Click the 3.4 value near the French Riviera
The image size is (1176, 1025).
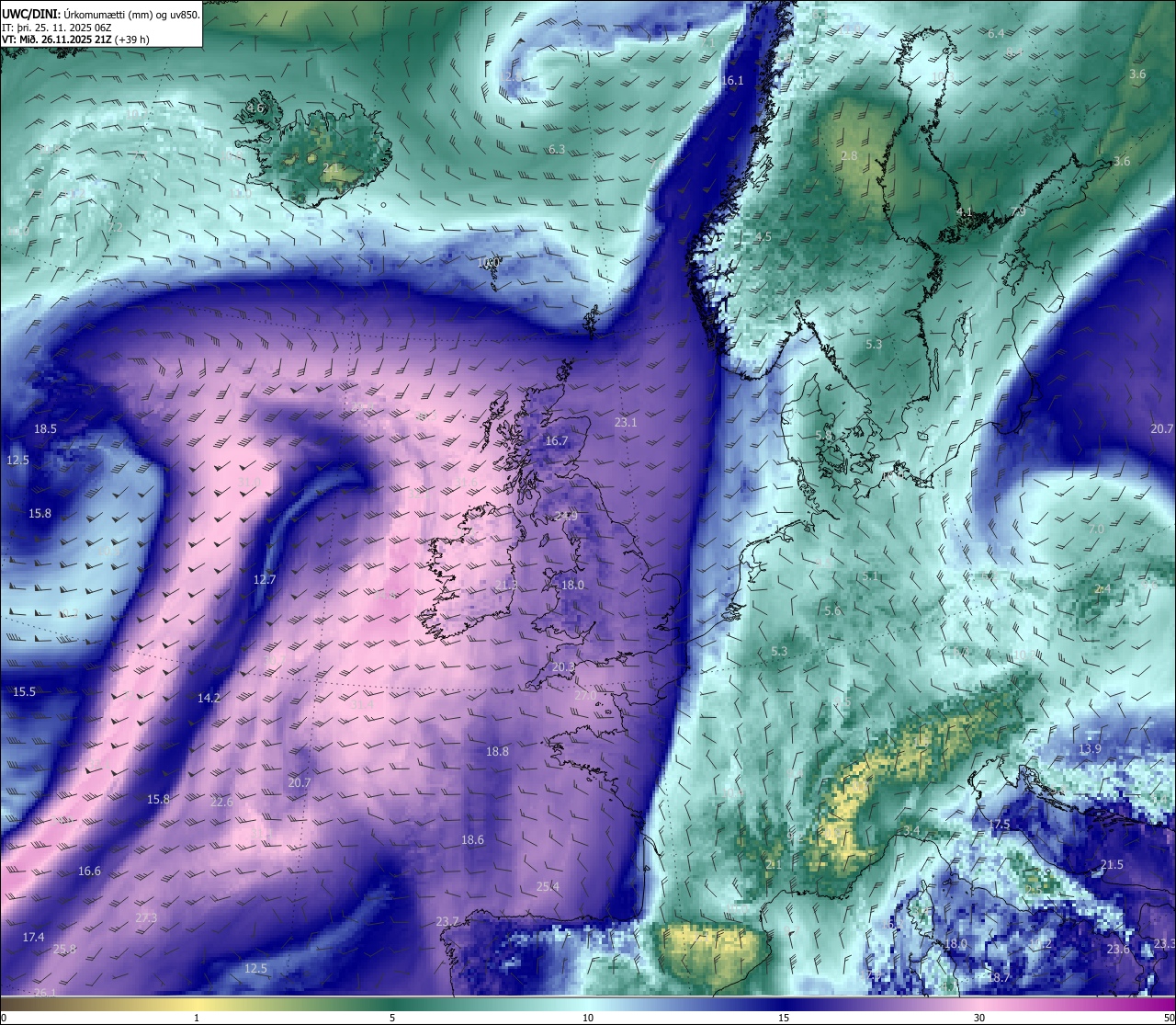pyautogui.click(x=911, y=830)
